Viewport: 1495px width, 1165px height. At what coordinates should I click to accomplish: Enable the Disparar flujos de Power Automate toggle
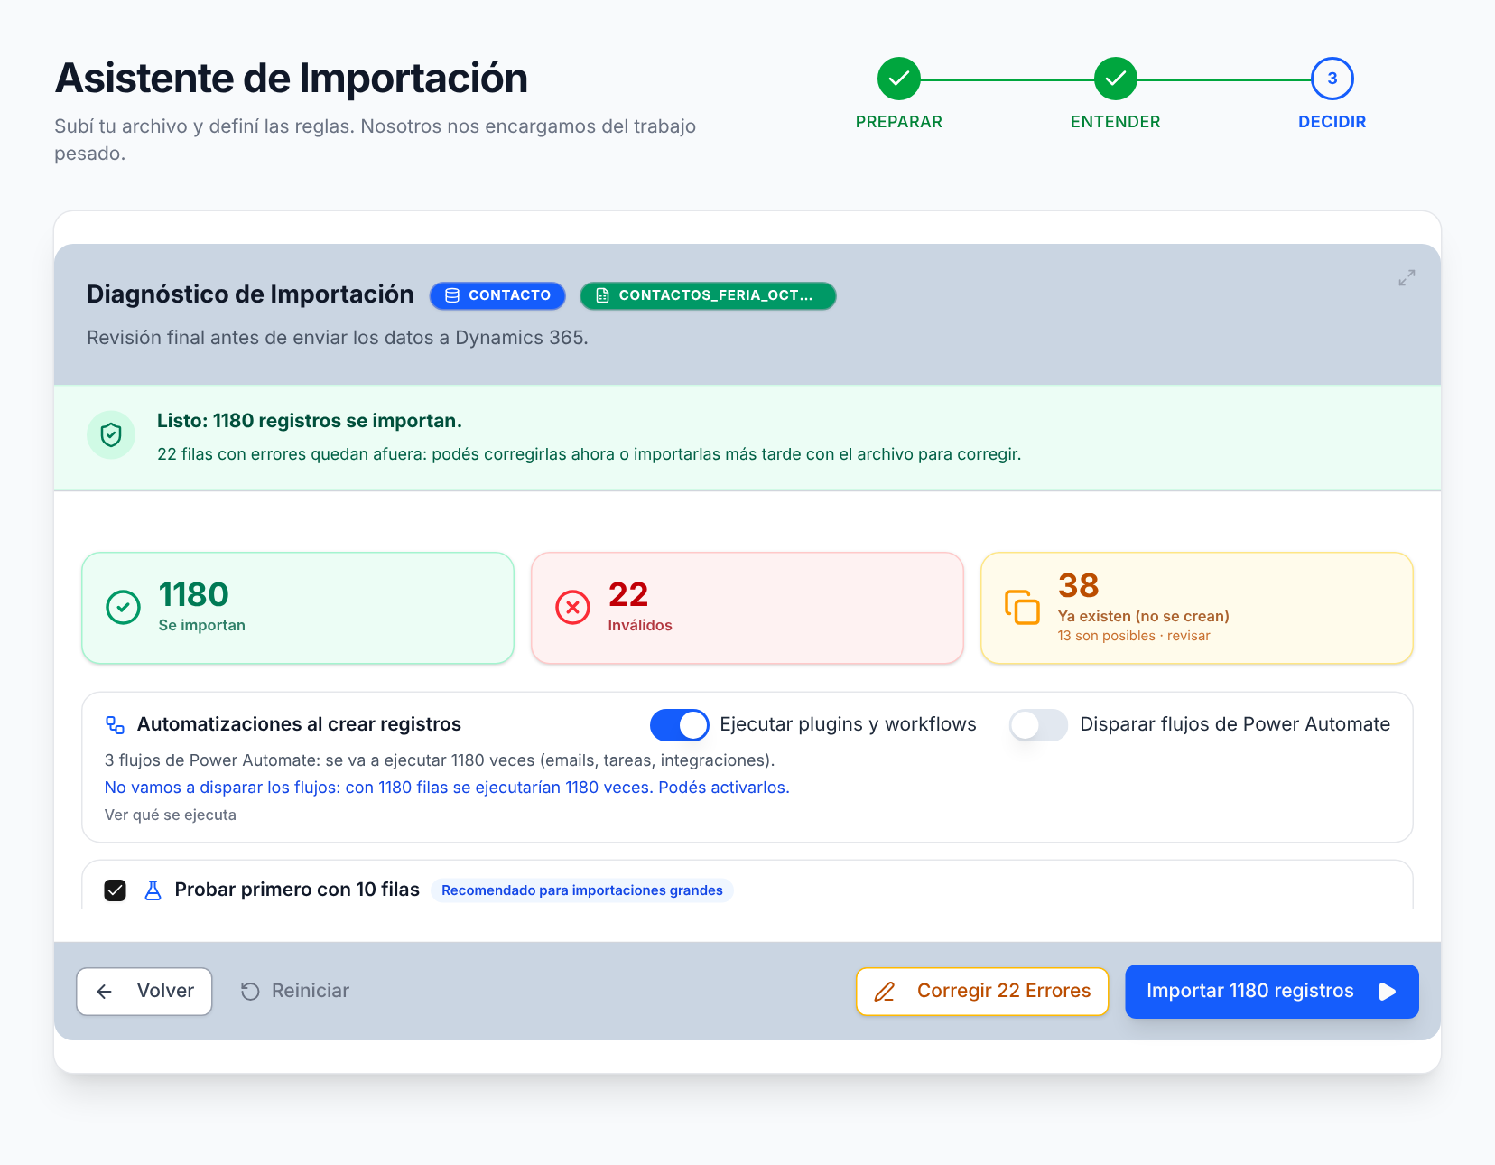[1038, 725]
